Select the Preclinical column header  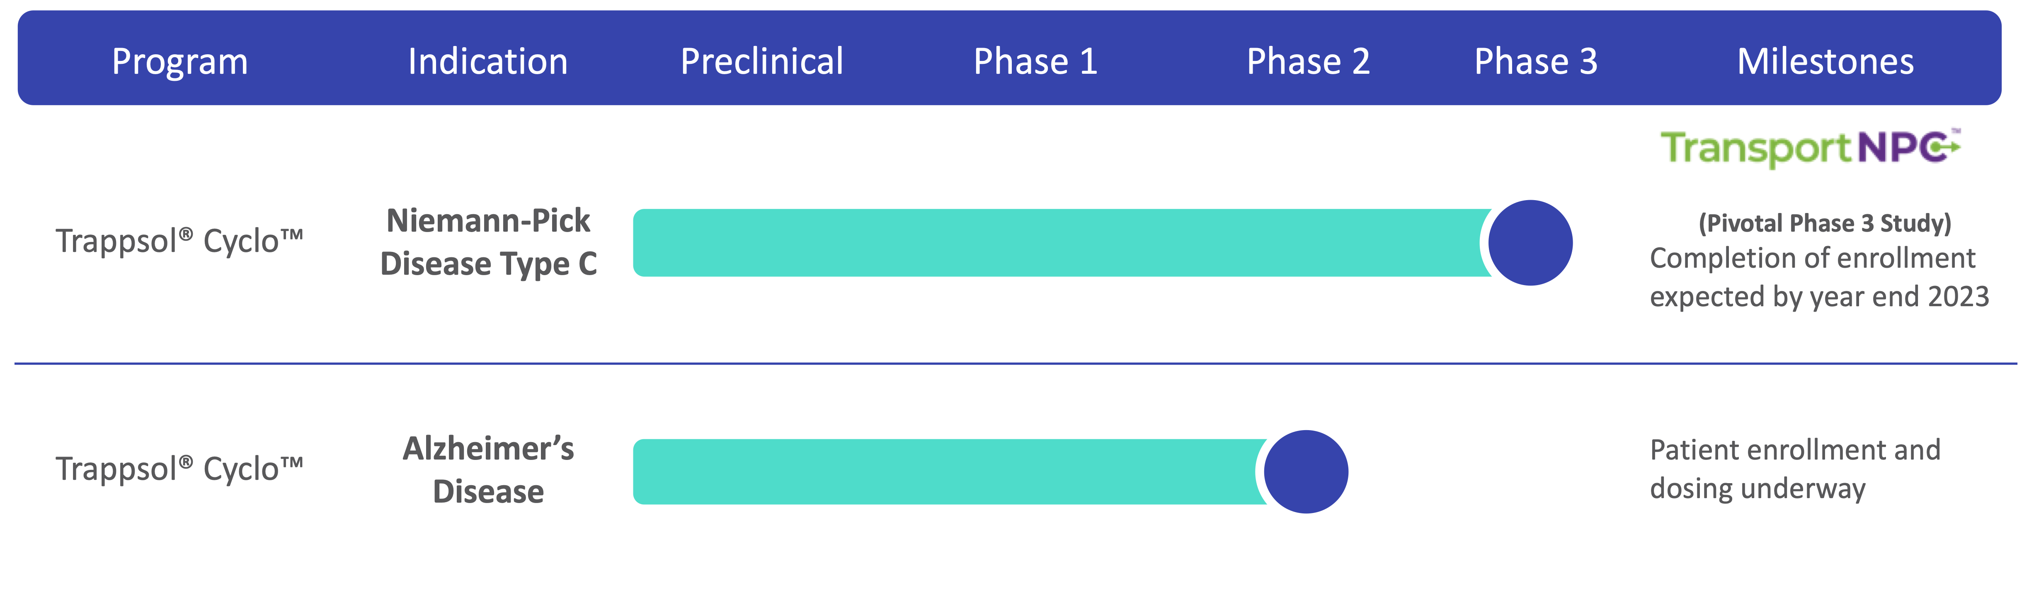(762, 61)
